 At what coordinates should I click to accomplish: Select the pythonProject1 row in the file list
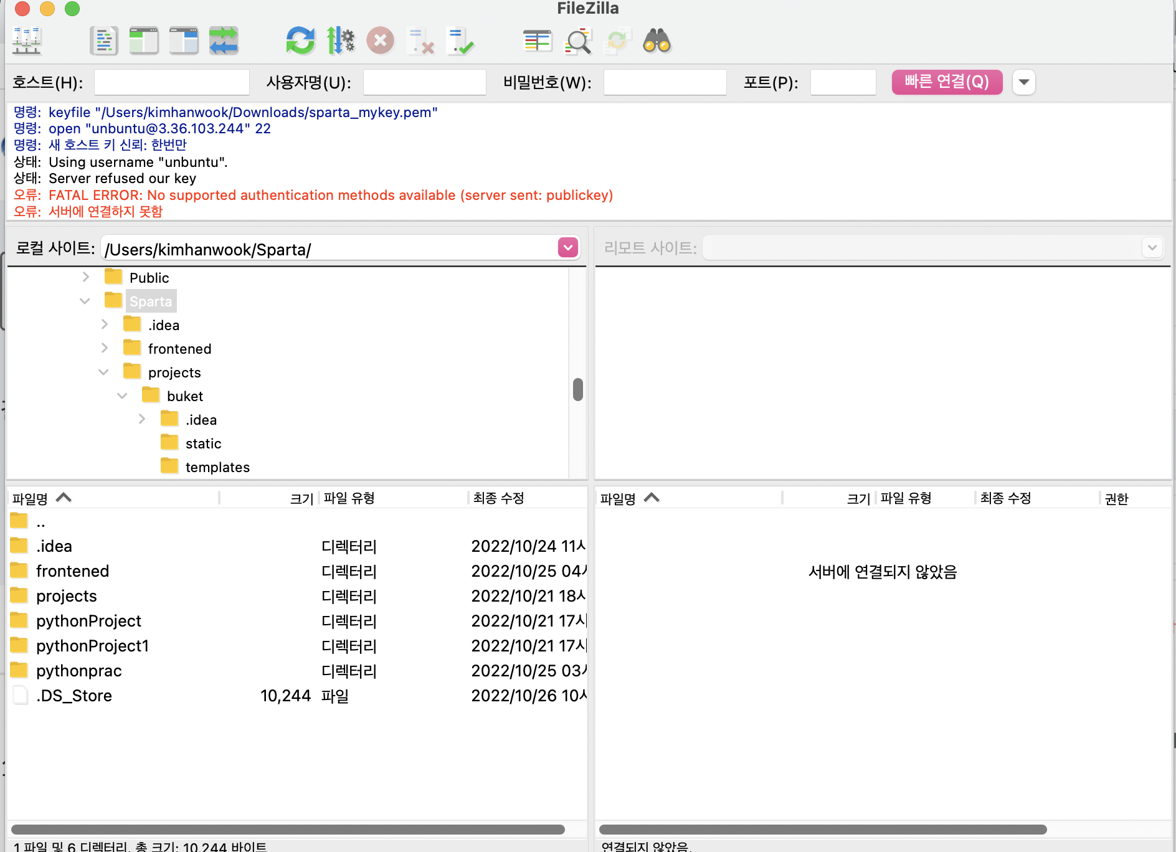(298, 646)
